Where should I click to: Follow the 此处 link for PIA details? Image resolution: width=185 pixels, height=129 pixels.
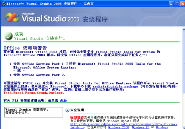[x=64, y=100]
